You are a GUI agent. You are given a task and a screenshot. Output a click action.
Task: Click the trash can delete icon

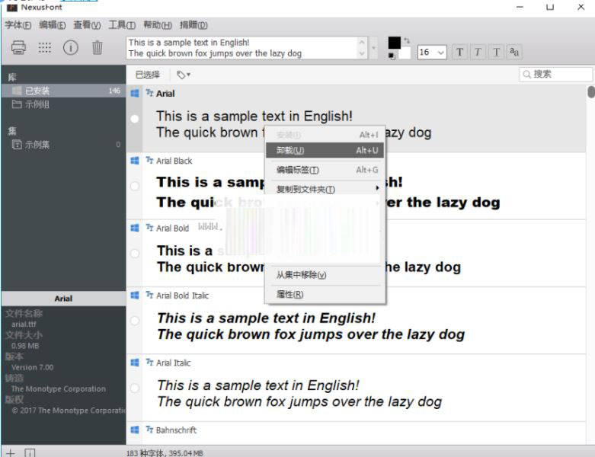[x=98, y=48]
